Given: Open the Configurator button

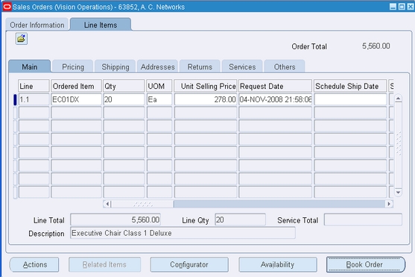Looking at the screenshot, I should pyautogui.click(x=189, y=264).
